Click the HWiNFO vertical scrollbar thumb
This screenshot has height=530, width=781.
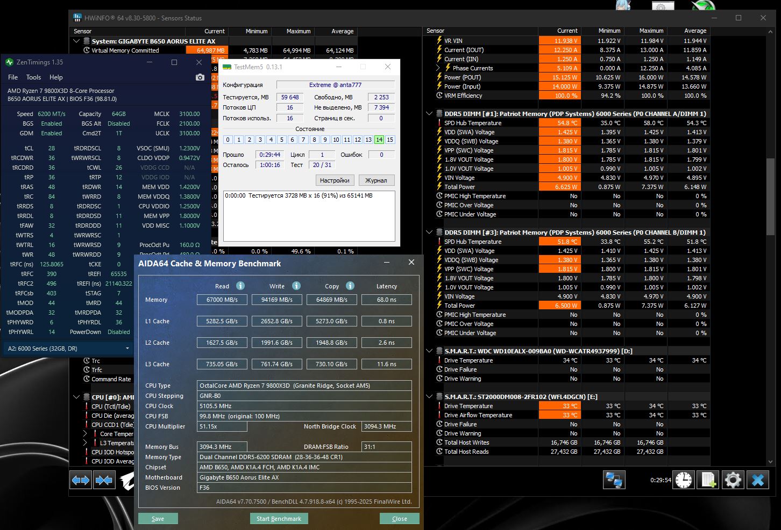770,195
